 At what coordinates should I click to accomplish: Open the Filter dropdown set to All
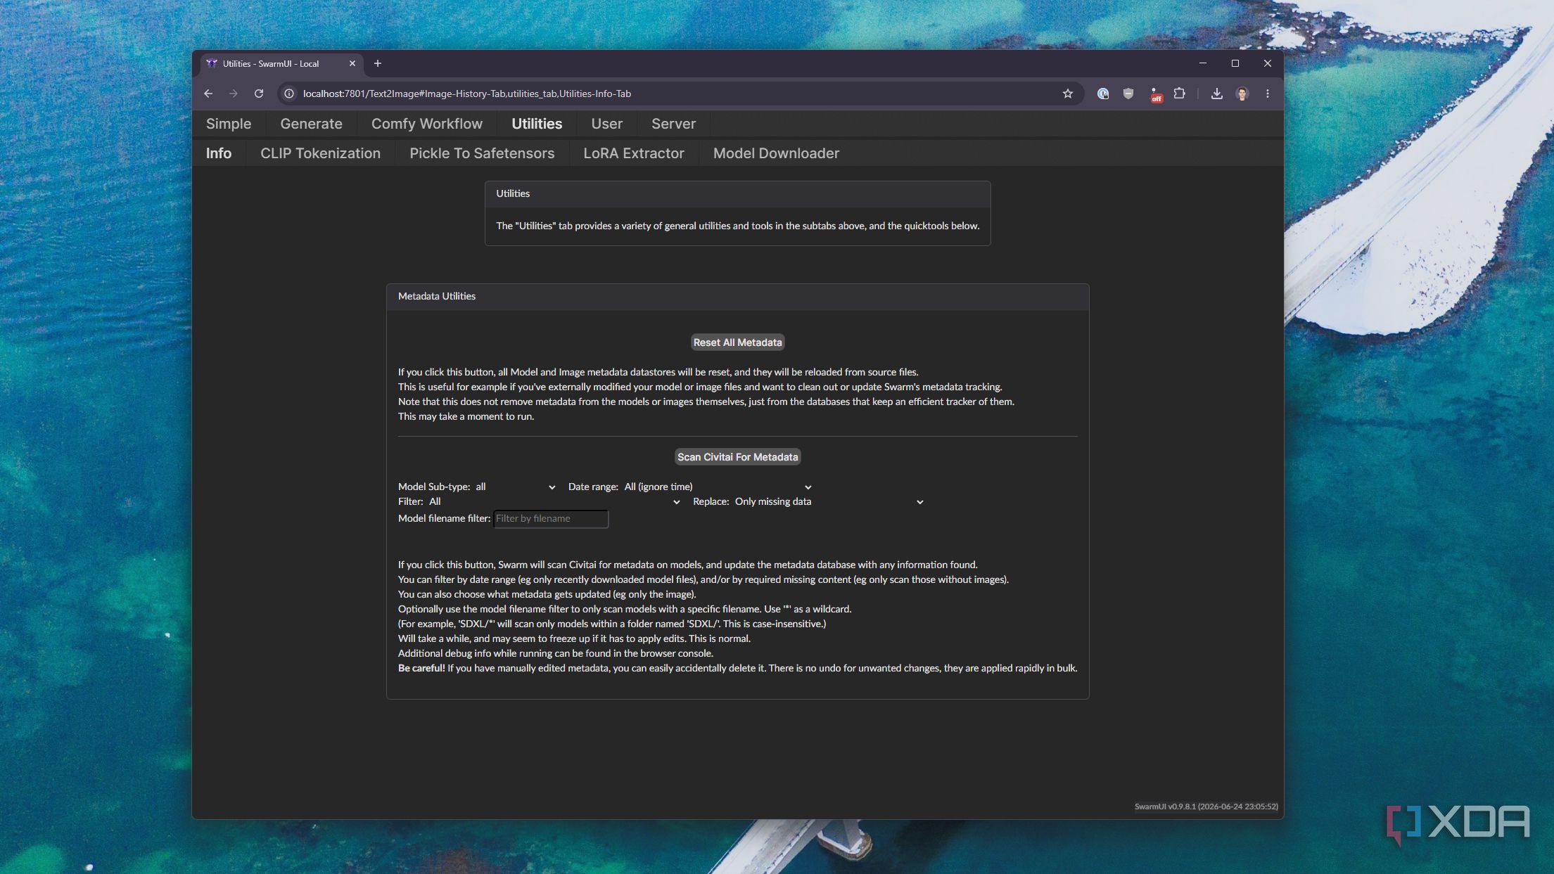554,501
